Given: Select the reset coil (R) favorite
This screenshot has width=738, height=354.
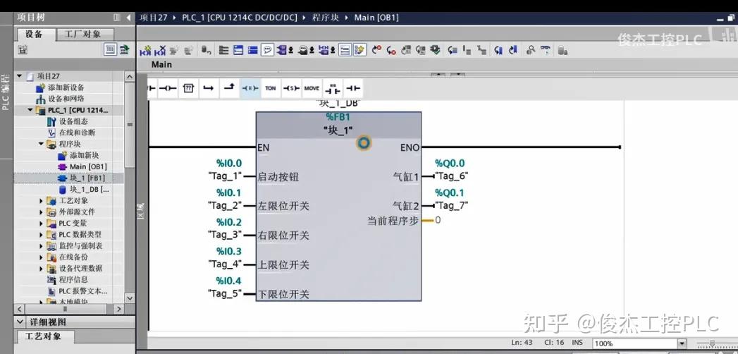Looking at the screenshot, I should 250,88.
